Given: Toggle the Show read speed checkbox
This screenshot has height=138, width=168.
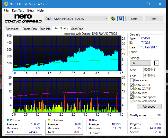Looking at the screenshot, I should click(x=132, y=97).
